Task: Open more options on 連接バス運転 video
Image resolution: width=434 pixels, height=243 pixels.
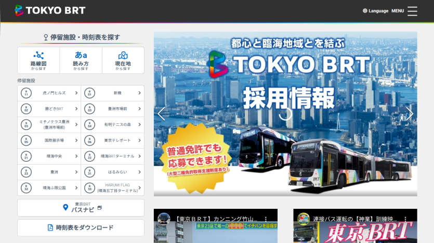Action: (x=405, y=219)
